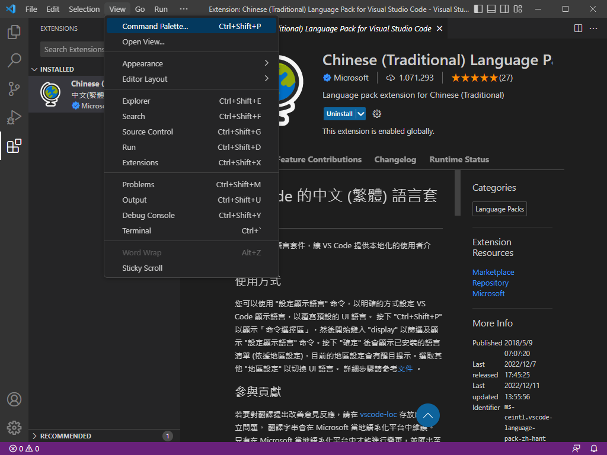Image resolution: width=607 pixels, height=455 pixels.
Task: Open the Manage gear icon in activity bar
Action: [x=14, y=428]
